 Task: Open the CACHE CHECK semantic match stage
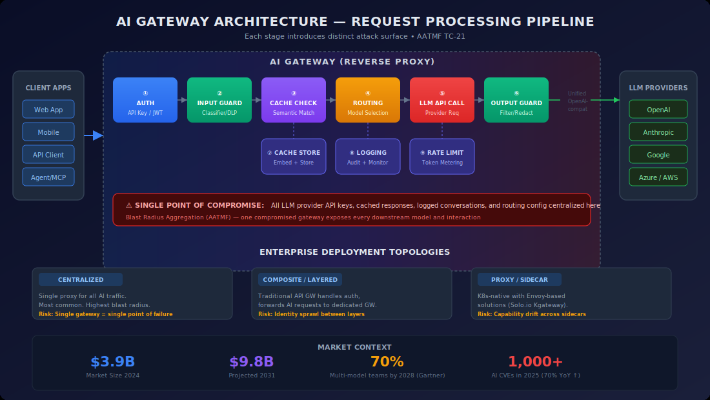[x=294, y=100]
